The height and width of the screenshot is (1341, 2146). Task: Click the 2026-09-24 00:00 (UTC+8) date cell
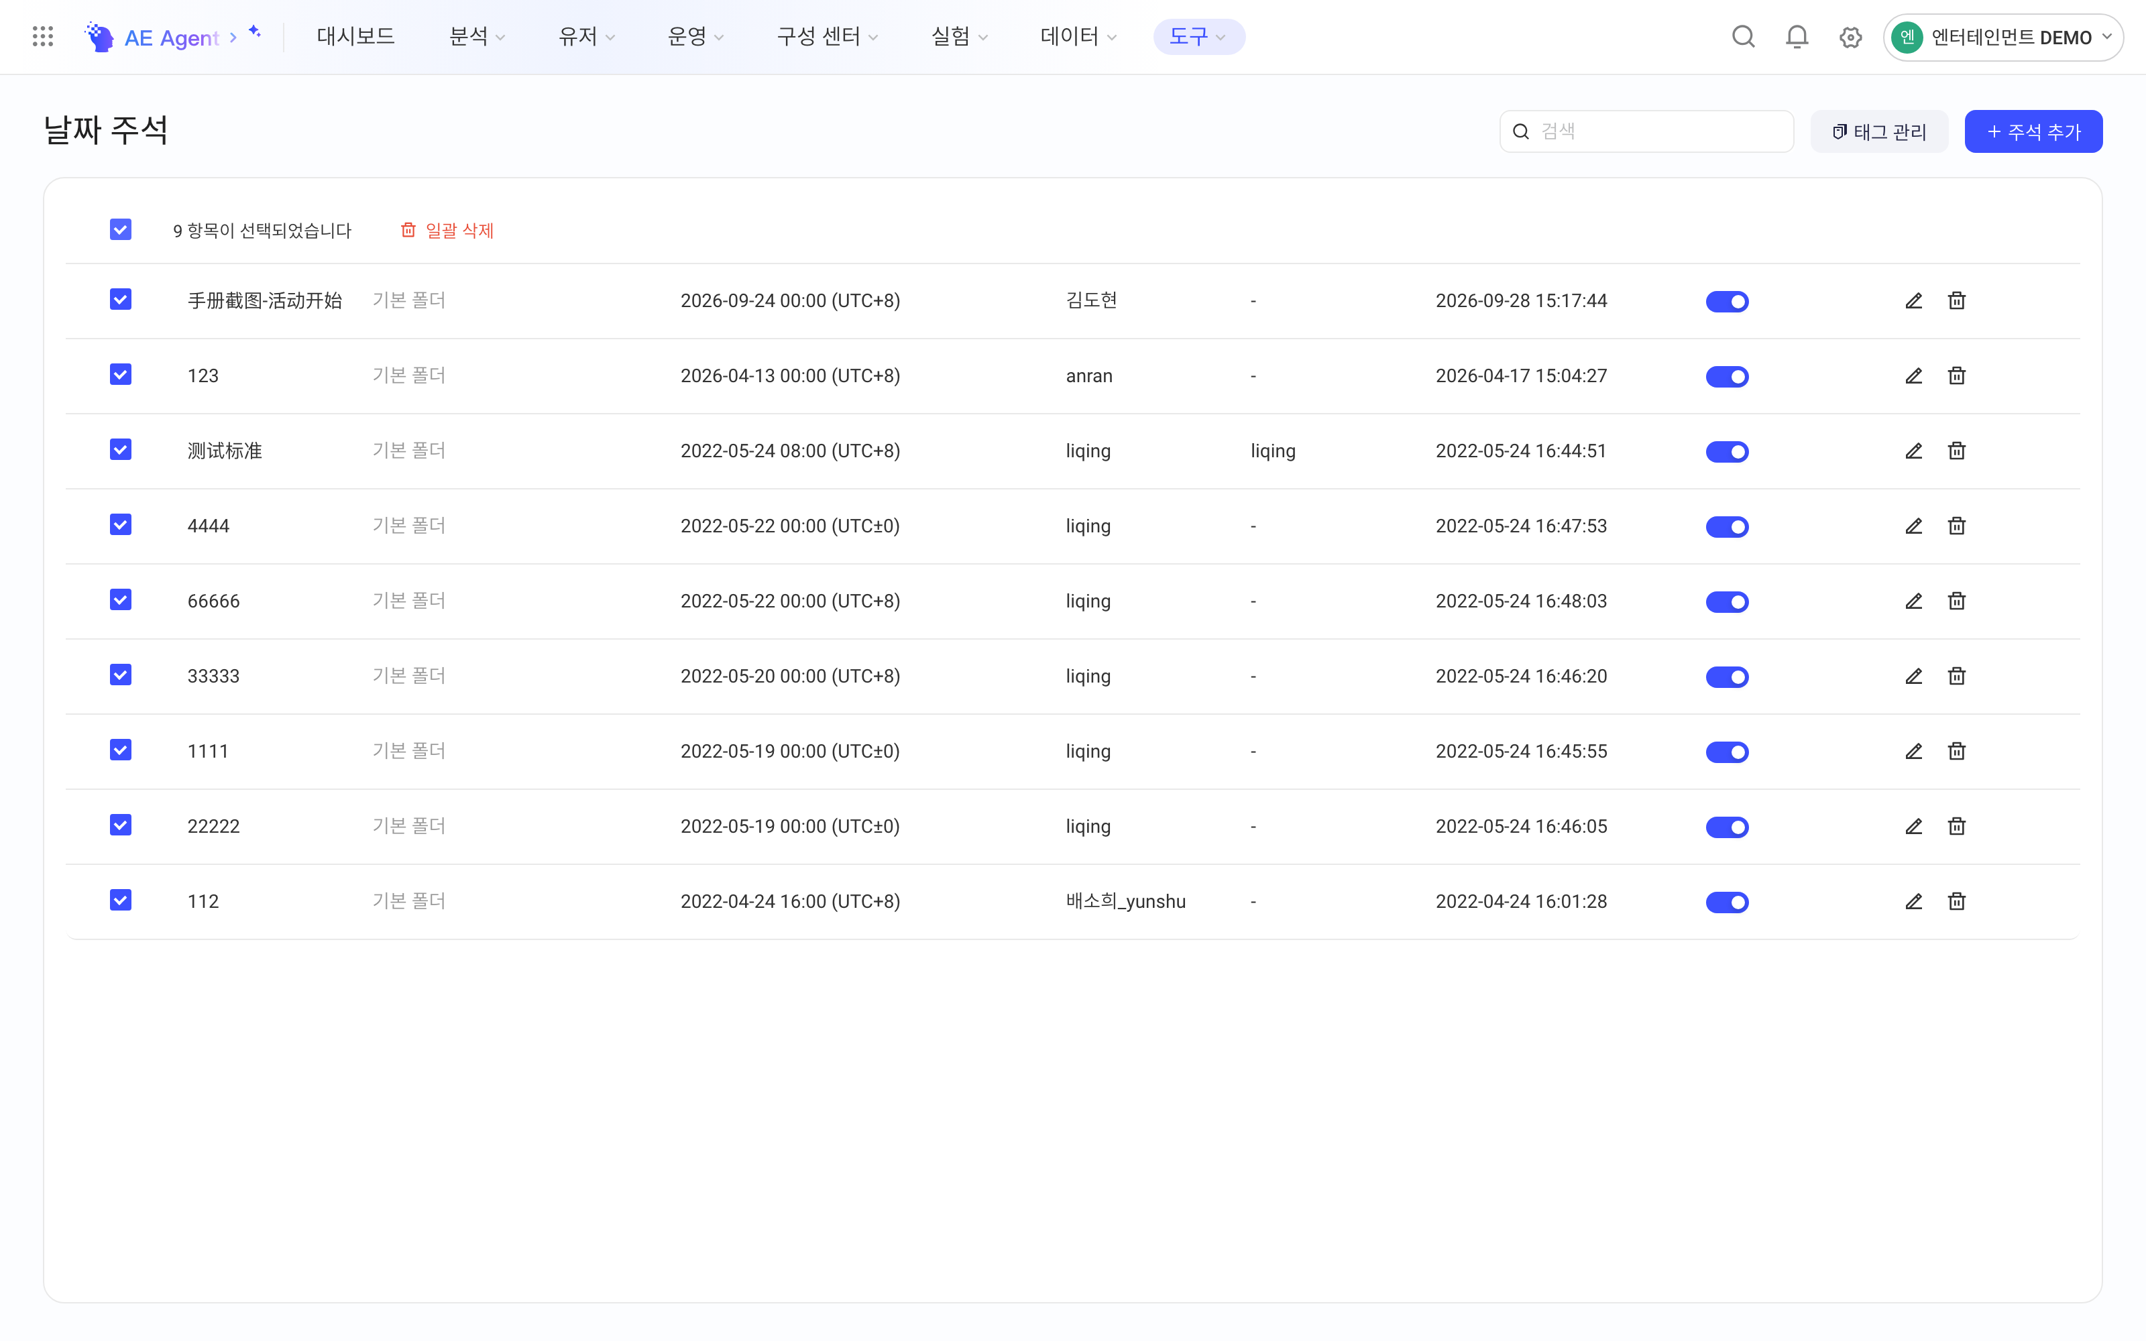(x=790, y=300)
